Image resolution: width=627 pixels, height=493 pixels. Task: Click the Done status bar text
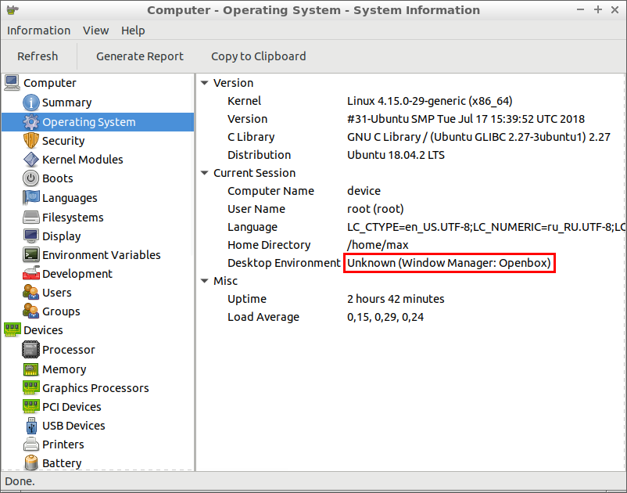point(20,481)
